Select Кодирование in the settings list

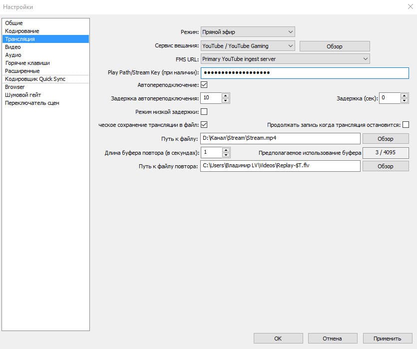45,31
